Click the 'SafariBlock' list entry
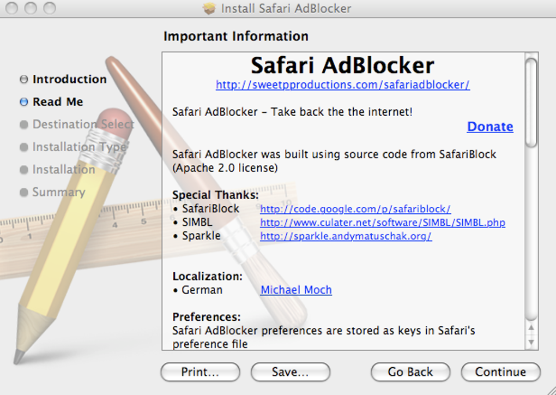 point(210,209)
